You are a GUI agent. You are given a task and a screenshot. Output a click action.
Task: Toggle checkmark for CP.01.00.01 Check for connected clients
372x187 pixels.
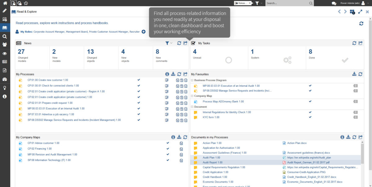tap(139, 86)
